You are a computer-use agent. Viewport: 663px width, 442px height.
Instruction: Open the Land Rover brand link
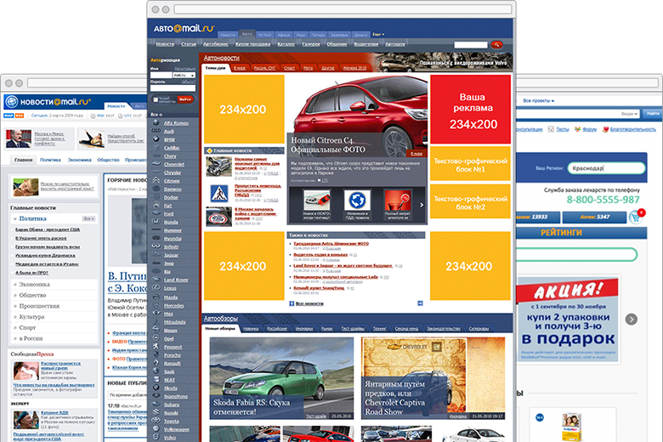coord(176,280)
